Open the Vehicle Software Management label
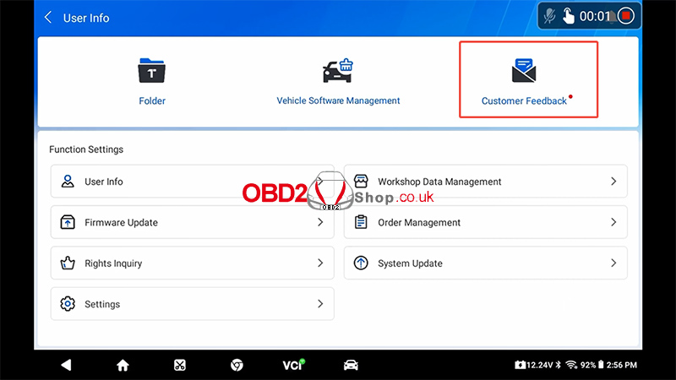The image size is (676, 380). 339,100
